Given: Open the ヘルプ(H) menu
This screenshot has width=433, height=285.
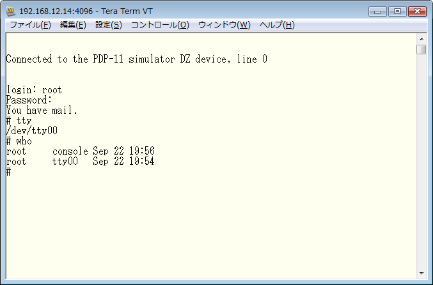Looking at the screenshot, I should coord(277,25).
